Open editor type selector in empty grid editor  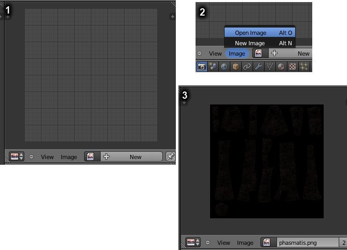(x=17, y=156)
